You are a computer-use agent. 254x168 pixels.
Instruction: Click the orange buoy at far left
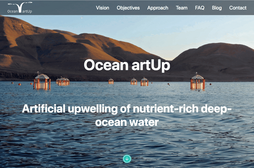pos(12,83)
